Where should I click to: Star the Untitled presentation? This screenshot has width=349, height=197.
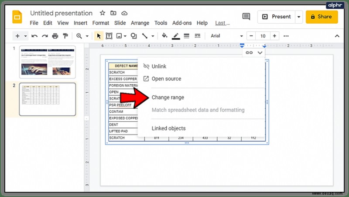click(x=103, y=13)
